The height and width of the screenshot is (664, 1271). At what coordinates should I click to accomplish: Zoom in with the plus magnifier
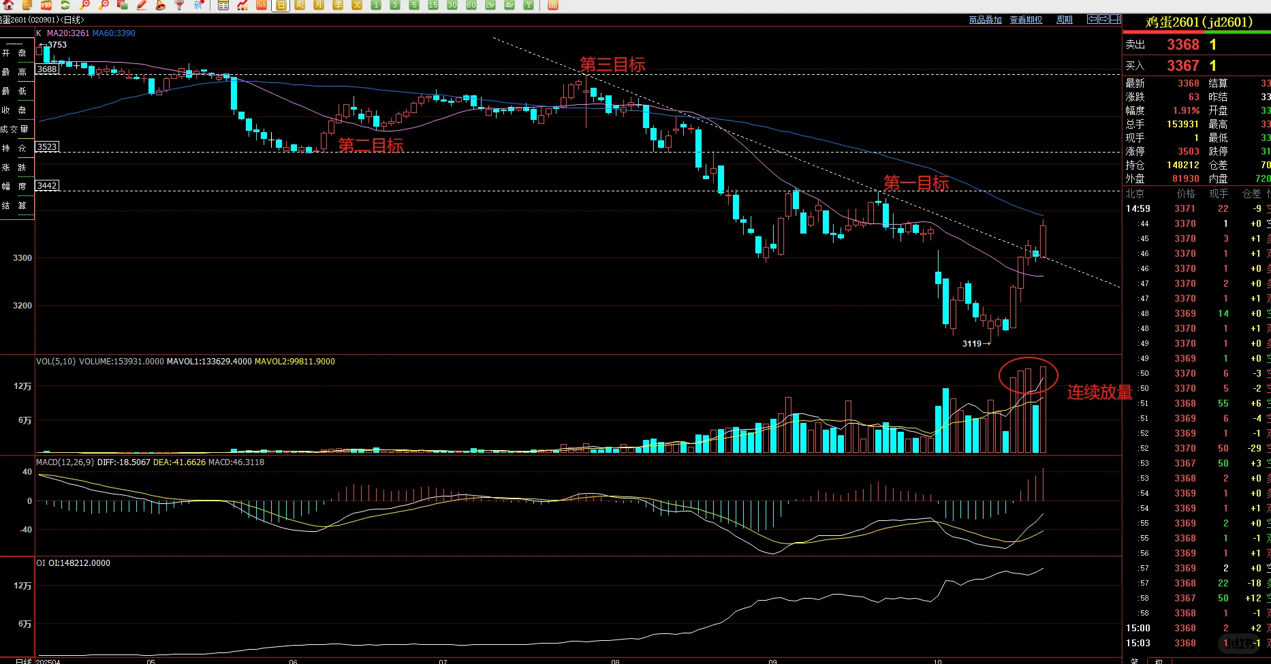tap(84, 5)
